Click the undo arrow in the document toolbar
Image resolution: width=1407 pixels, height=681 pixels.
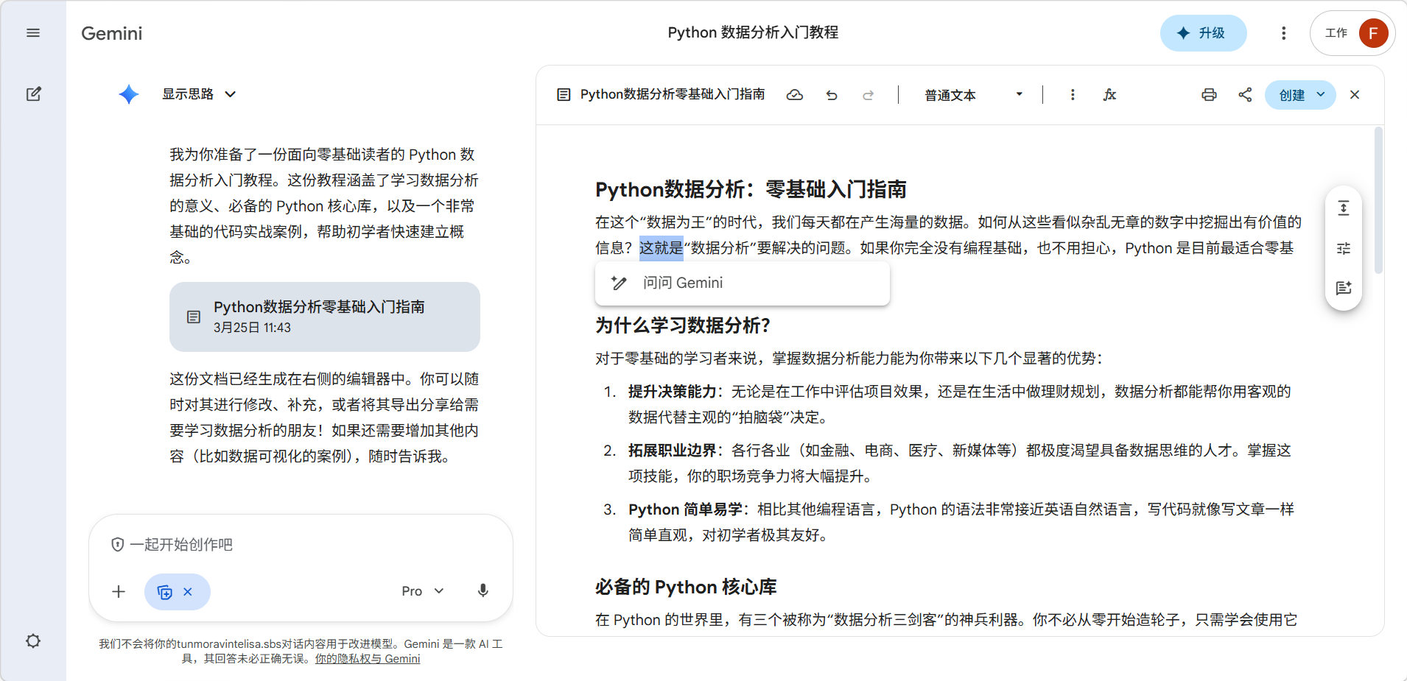pos(832,95)
